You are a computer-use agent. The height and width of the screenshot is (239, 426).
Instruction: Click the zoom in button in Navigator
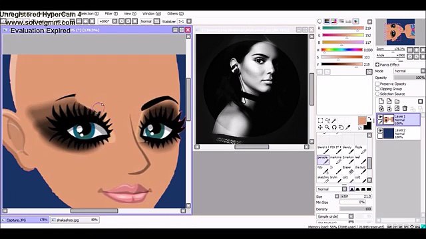[x=416, y=50]
